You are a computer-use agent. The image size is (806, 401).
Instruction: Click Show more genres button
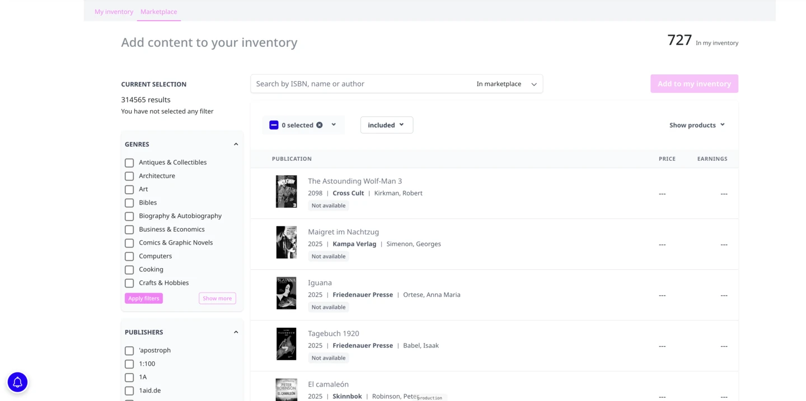[x=217, y=298]
